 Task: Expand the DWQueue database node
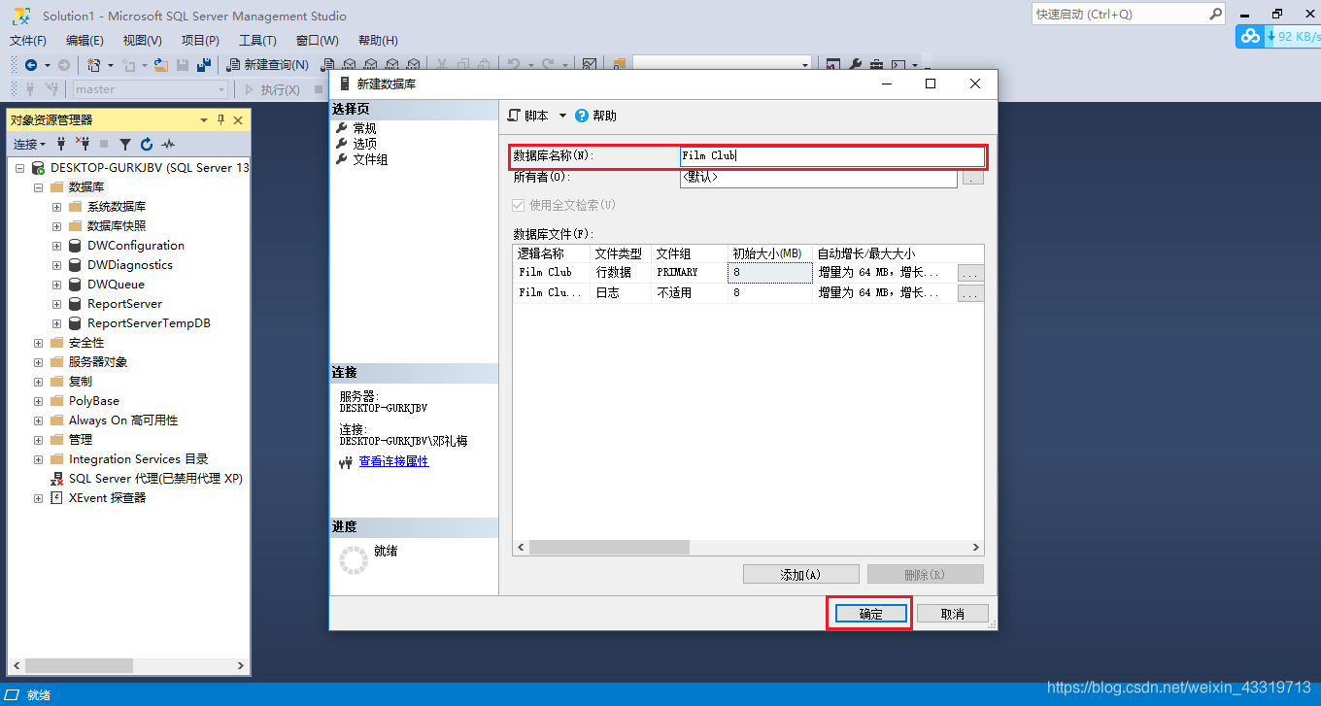57,285
